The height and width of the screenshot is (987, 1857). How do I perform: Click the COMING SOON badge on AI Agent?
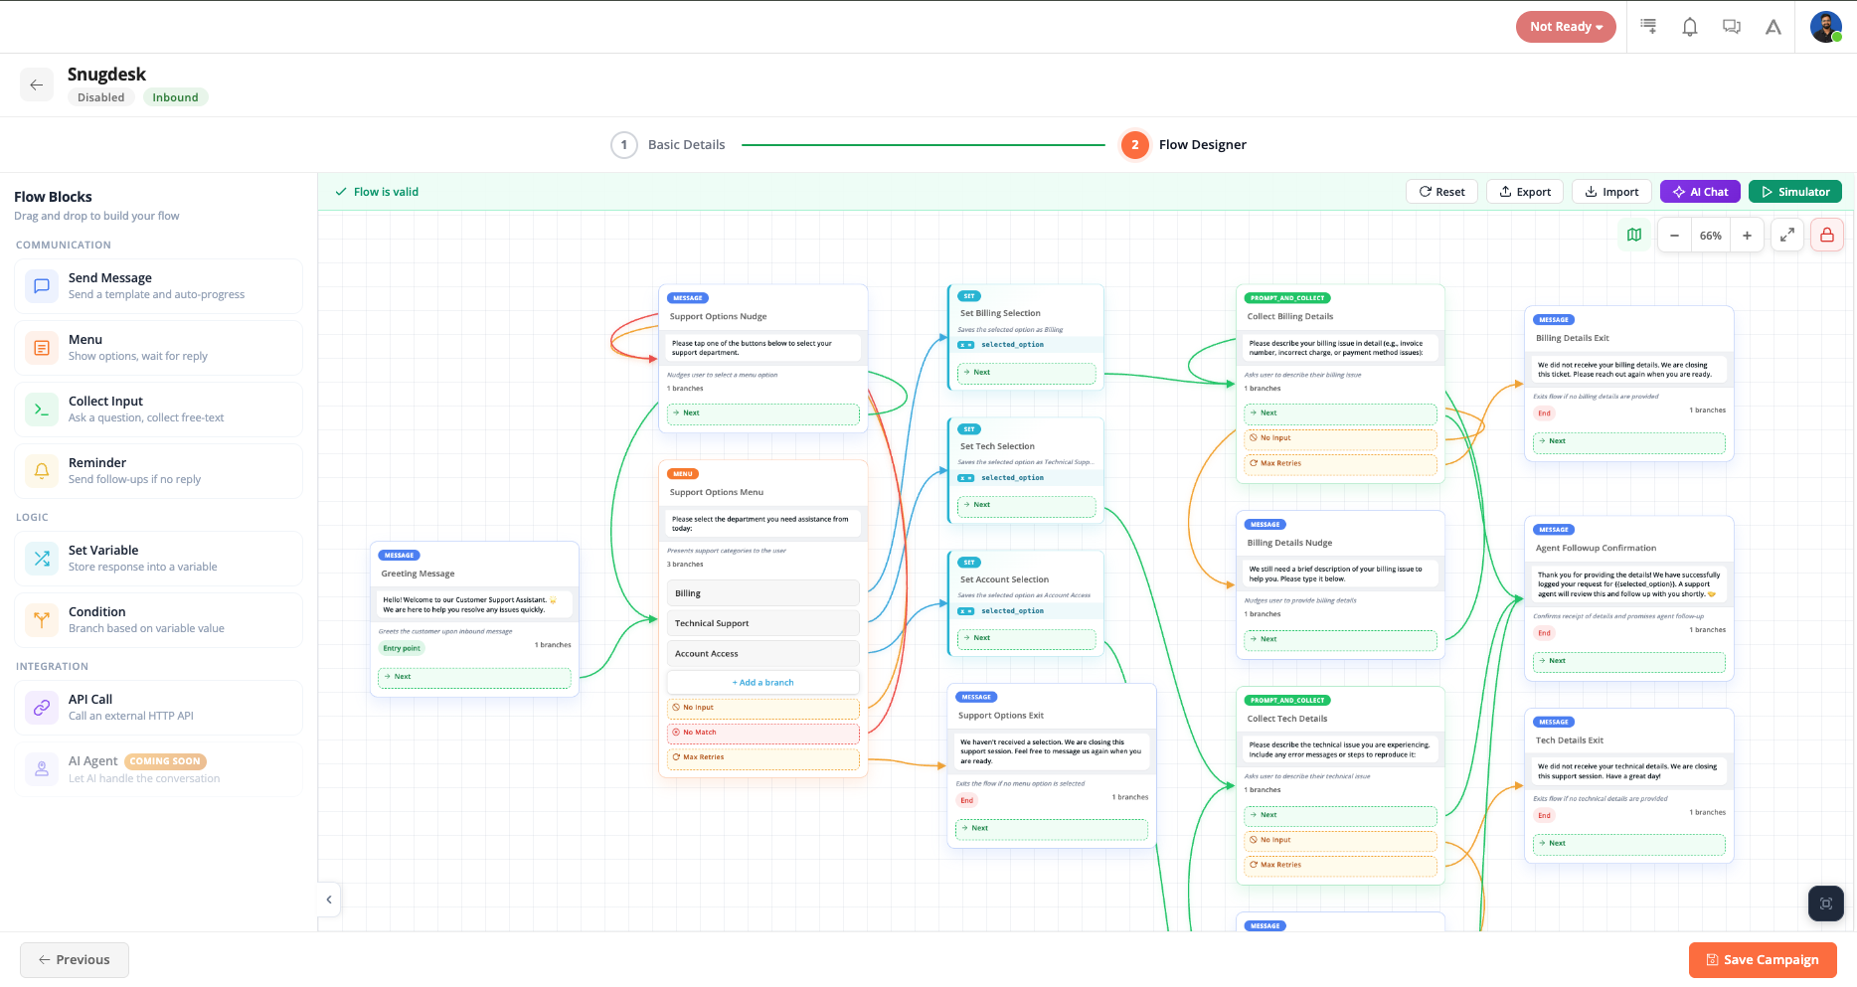[x=165, y=761]
